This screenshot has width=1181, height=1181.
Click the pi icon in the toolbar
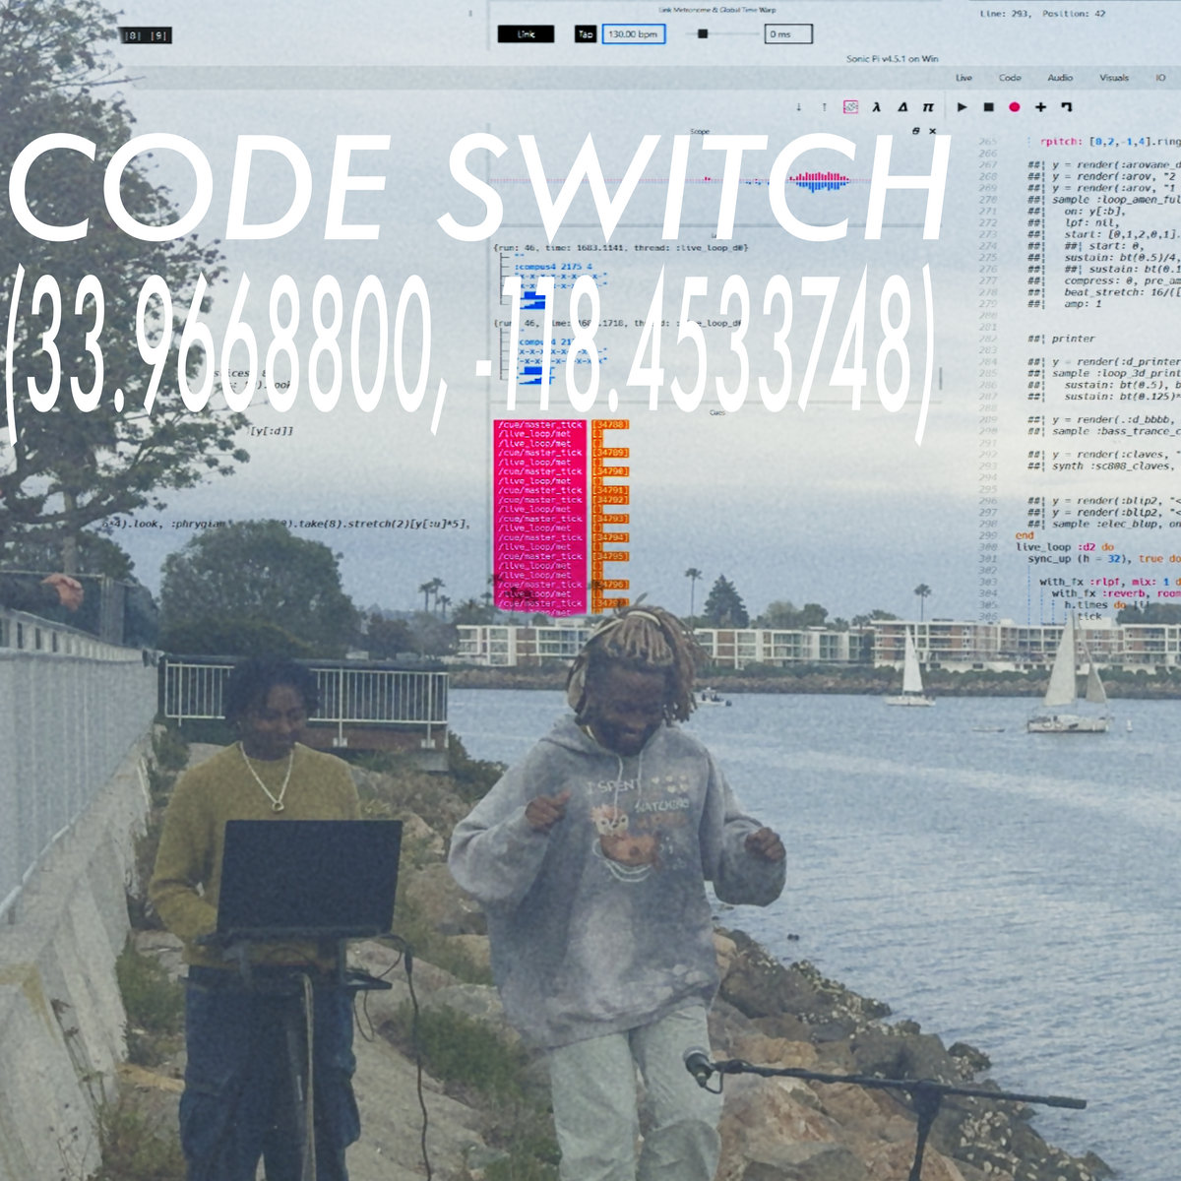(927, 107)
